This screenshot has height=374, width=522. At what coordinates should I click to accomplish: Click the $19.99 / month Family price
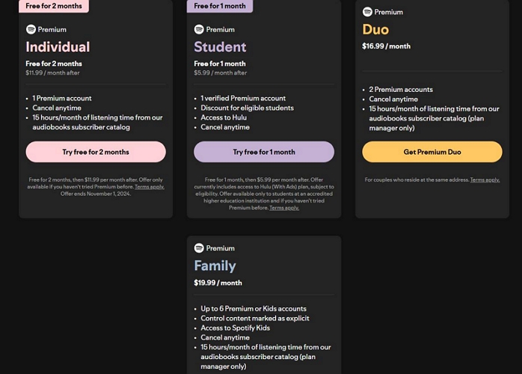click(x=218, y=283)
